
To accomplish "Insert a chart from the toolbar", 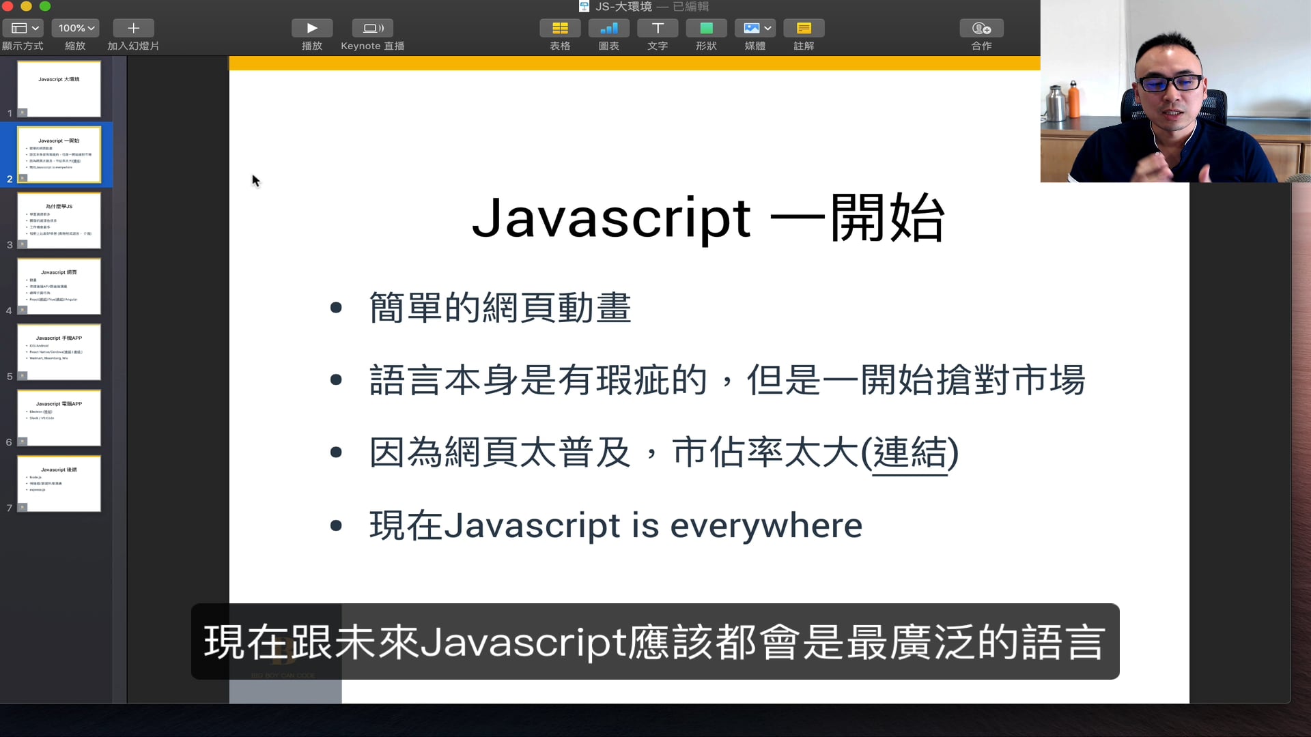I will [608, 28].
